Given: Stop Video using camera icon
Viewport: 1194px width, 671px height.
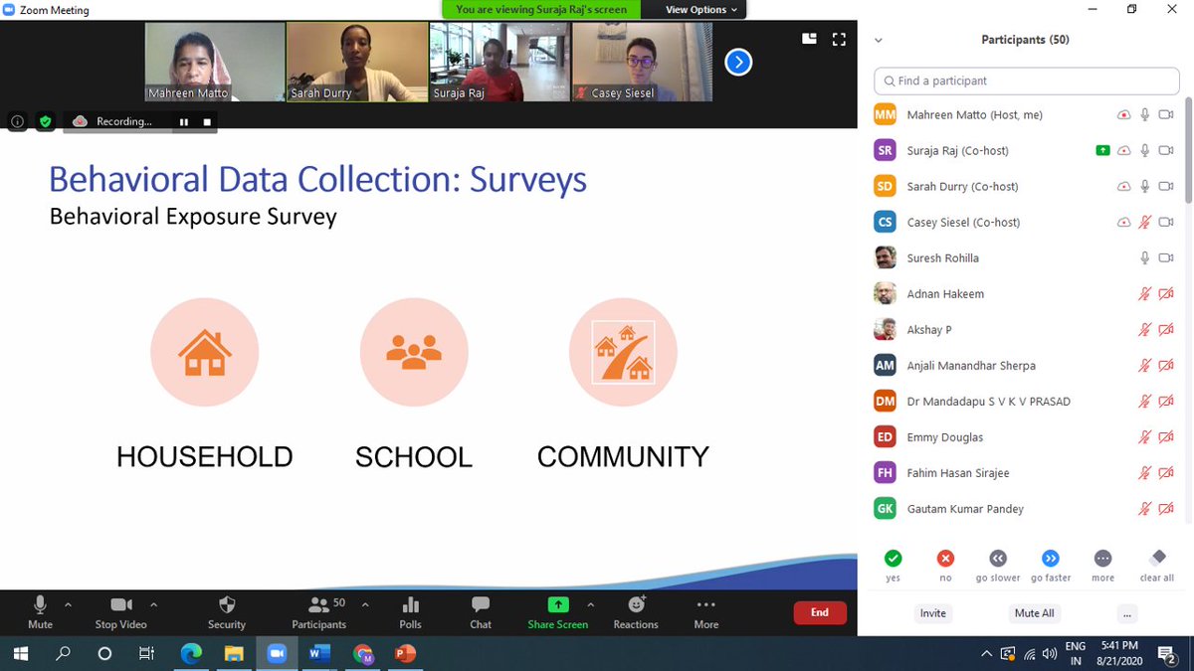Looking at the screenshot, I should point(120,611).
